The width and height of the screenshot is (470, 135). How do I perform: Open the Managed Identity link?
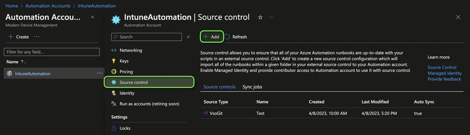pos(445,73)
